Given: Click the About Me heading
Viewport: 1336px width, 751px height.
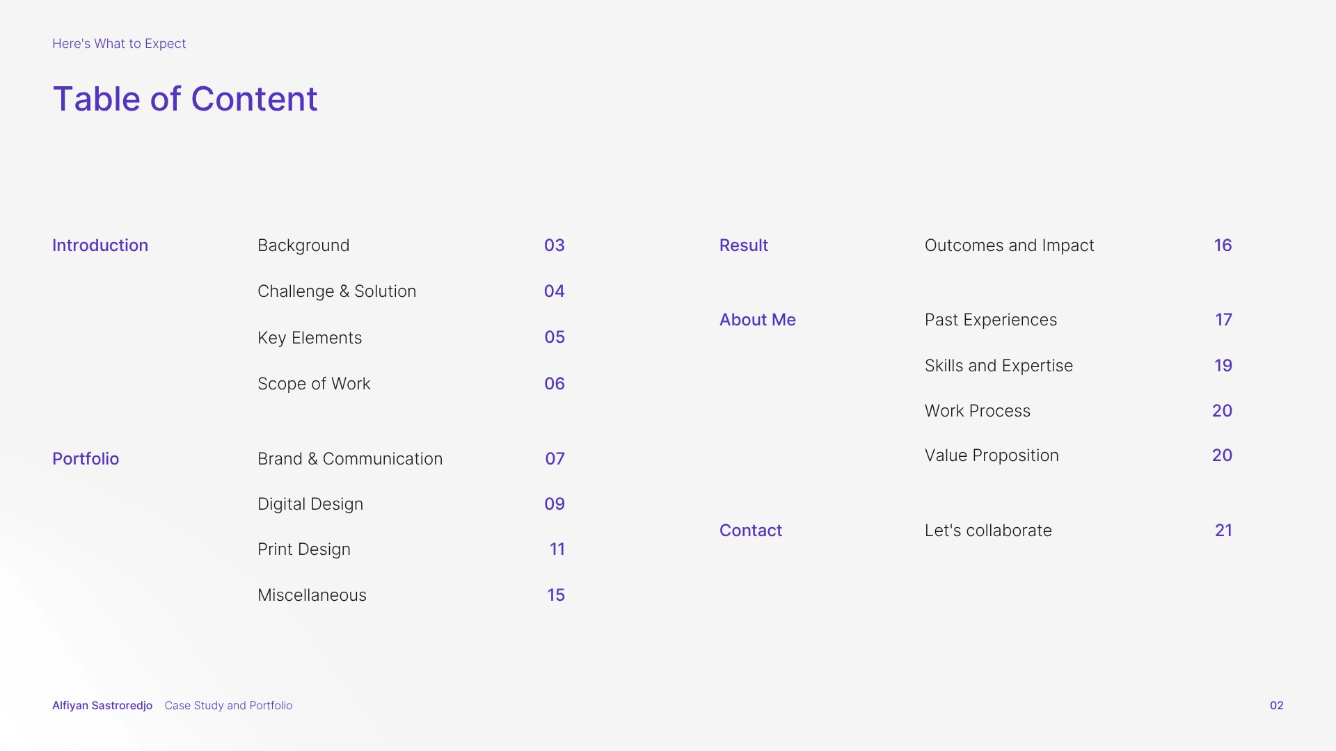Looking at the screenshot, I should tap(757, 320).
